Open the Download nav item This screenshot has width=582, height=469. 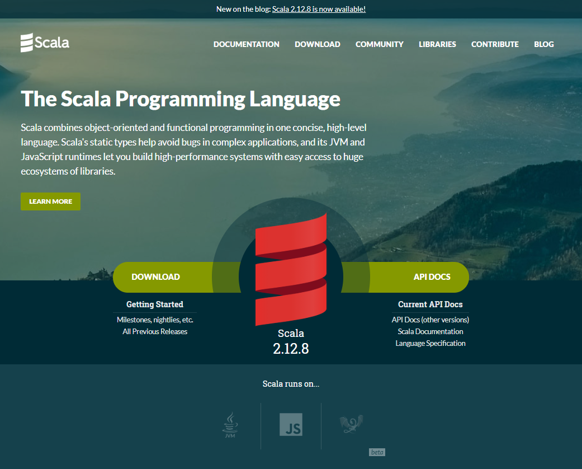(318, 44)
